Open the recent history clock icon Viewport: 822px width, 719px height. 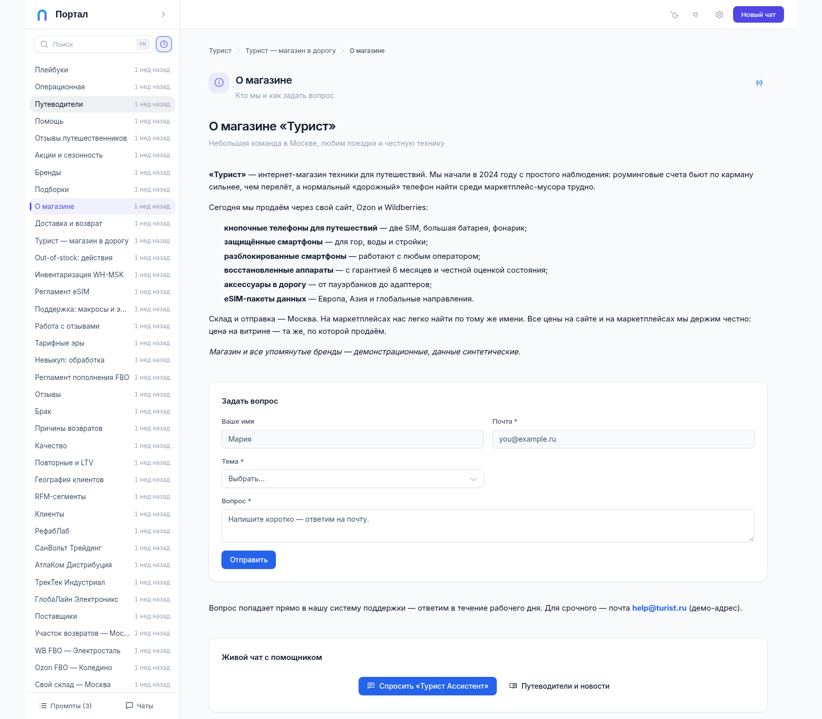[164, 44]
